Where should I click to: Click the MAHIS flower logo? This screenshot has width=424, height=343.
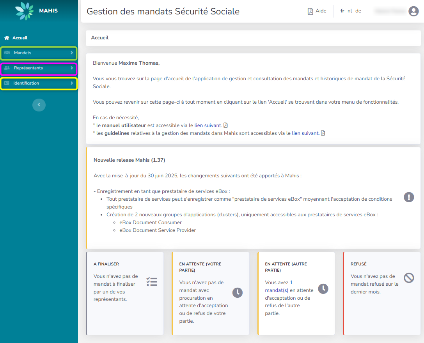point(25,11)
